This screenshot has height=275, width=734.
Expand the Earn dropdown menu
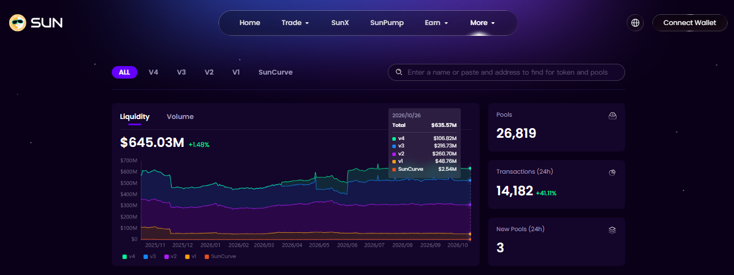[436, 23]
